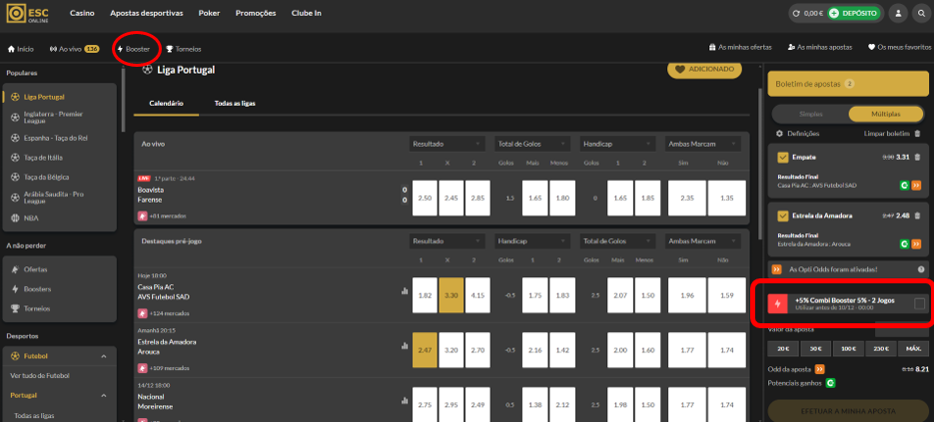Open As minhas apostas link
The width and height of the screenshot is (934, 422).
(x=820, y=47)
